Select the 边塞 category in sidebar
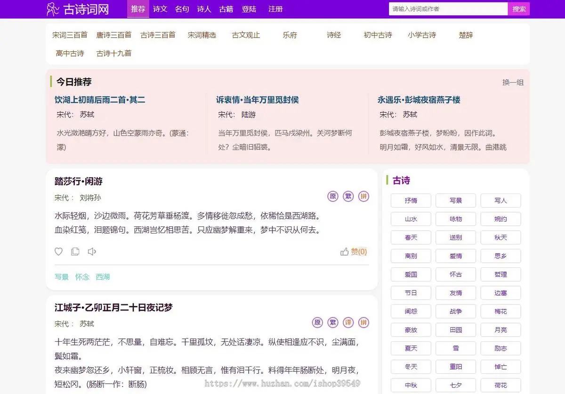The width and height of the screenshot is (565, 394). click(x=501, y=293)
